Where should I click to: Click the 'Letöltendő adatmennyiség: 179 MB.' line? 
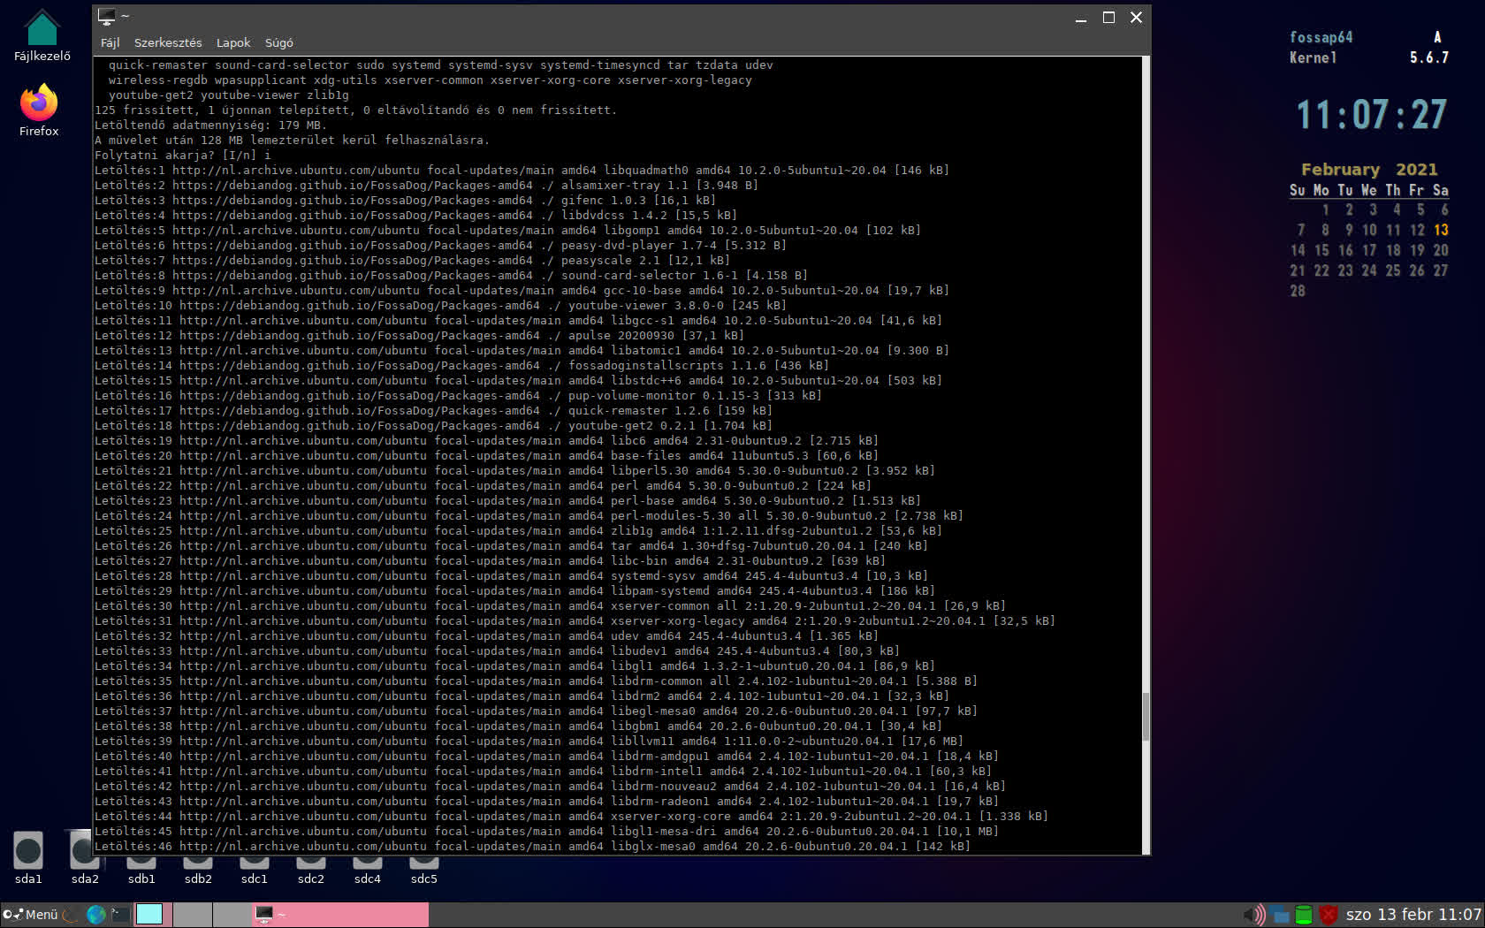(x=210, y=126)
